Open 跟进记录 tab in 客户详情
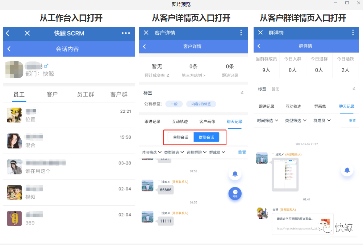Viewport: 363px width, 245px height. (152, 121)
